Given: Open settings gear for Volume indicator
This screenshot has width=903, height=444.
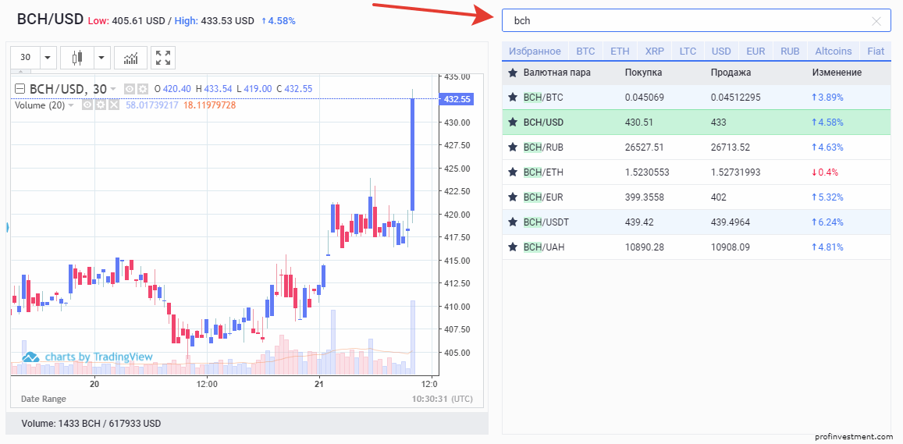Looking at the screenshot, I should click(x=101, y=105).
